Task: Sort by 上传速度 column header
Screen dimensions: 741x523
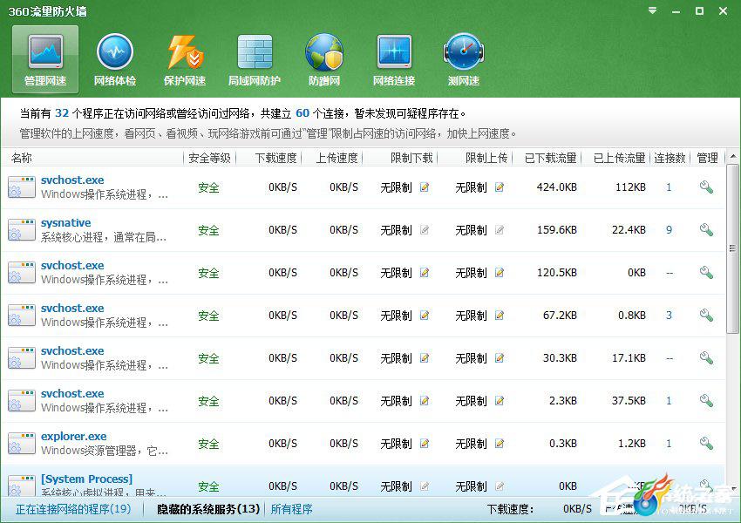Action: coord(337,158)
